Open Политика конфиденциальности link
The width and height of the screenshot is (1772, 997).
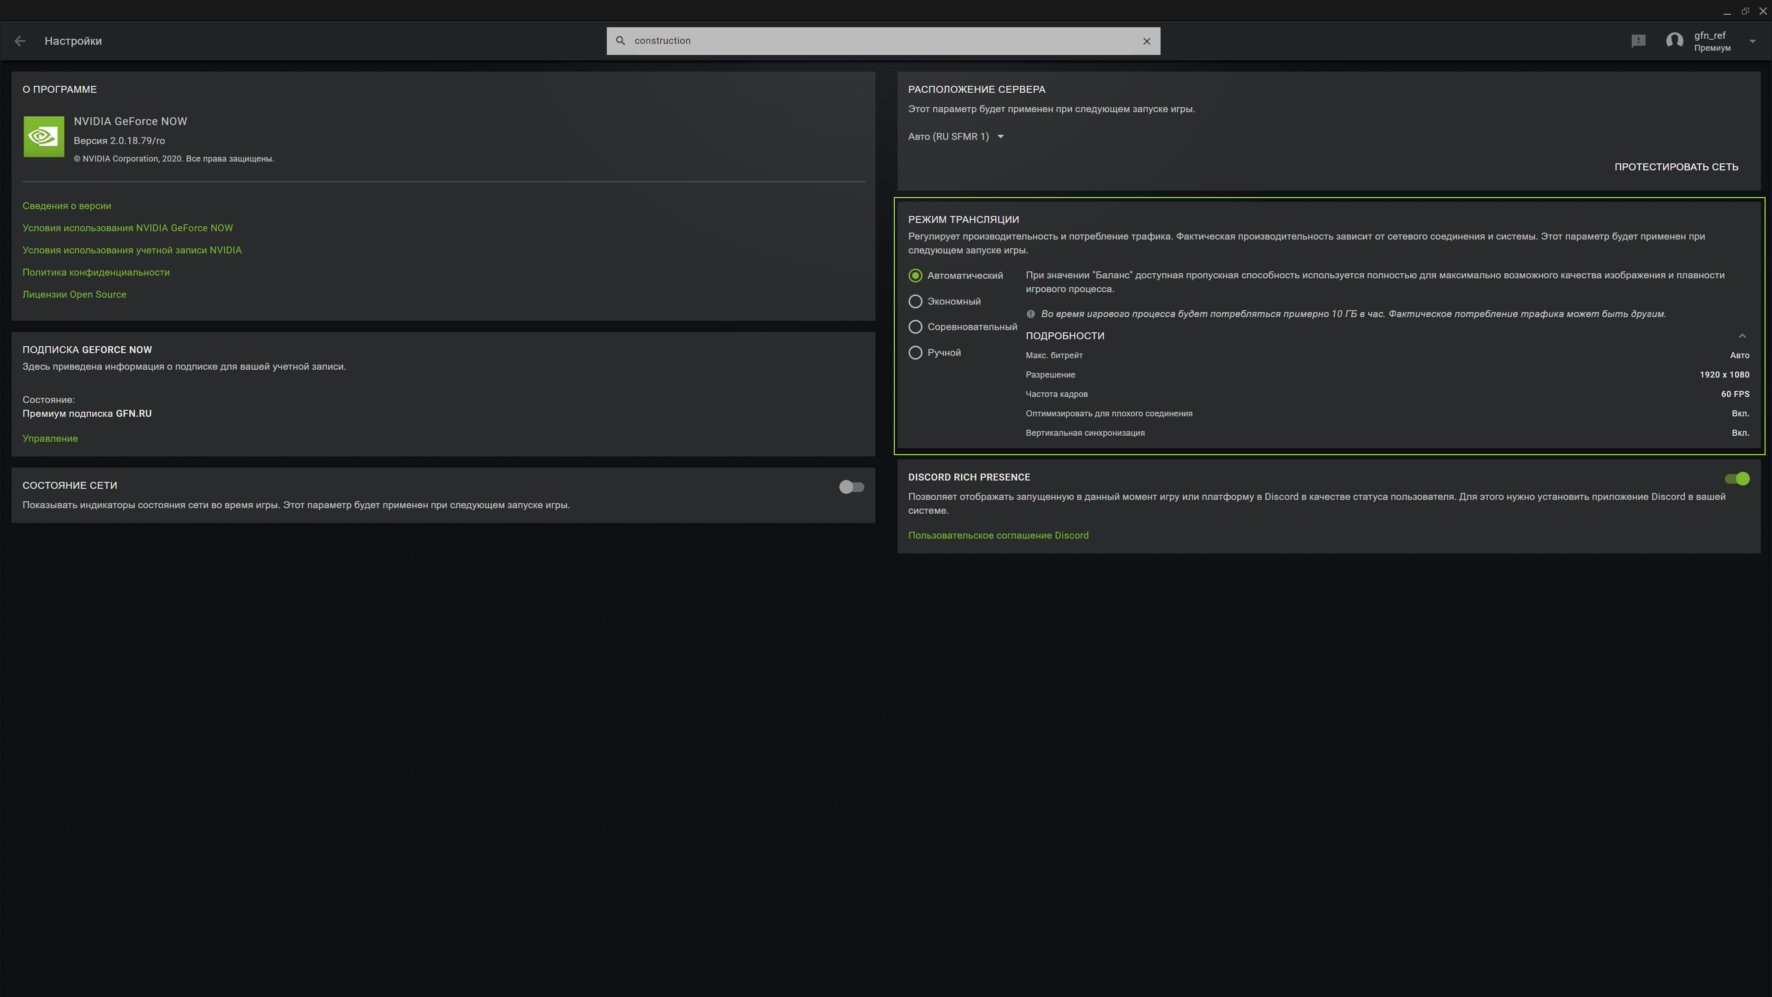tap(96, 272)
